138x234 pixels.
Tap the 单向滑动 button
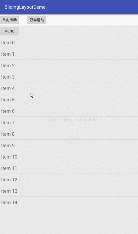9,20
